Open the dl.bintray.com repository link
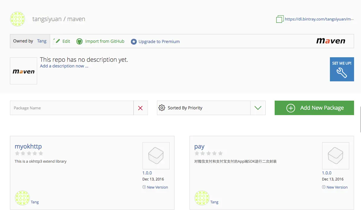Viewport: 361px width, 210px height. click(319, 19)
